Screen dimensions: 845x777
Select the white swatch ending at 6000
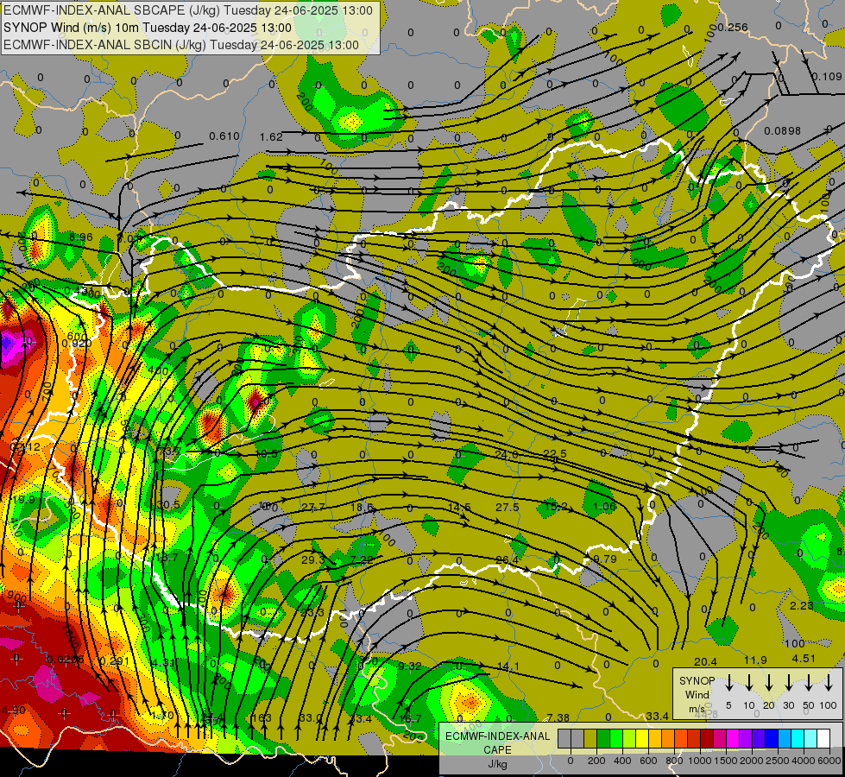click(x=823, y=739)
